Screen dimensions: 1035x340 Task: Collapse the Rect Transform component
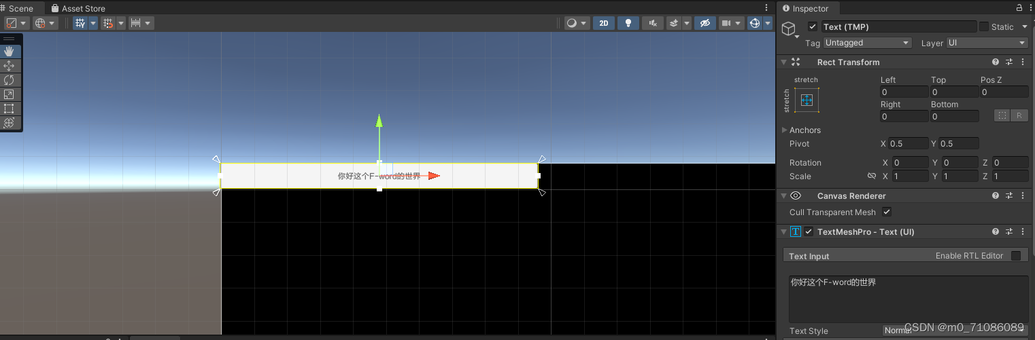click(783, 62)
